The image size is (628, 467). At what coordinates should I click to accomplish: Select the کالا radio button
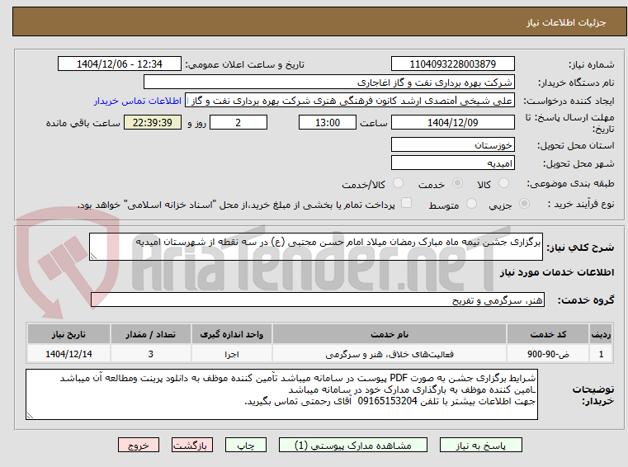pyautogui.click(x=503, y=183)
